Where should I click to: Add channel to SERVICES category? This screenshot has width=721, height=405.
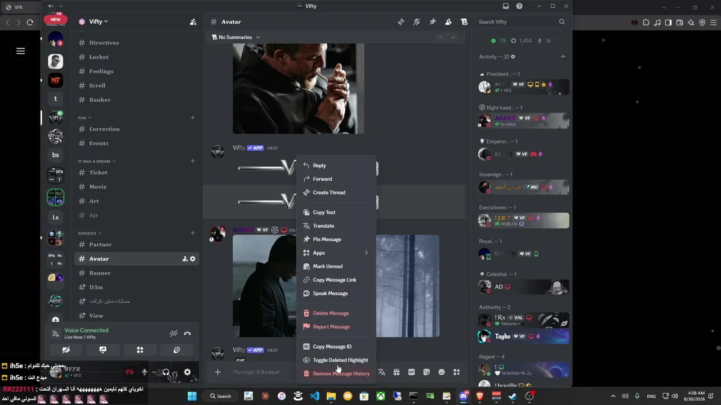pos(193,233)
